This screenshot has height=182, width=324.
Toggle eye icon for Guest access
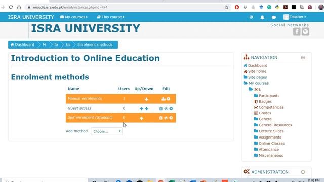click(166, 109)
